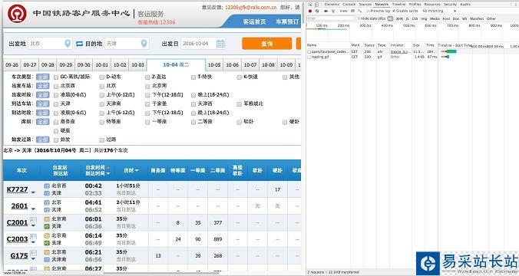Click the DevTools inspect element icon
Image resolution: width=519 pixels, height=276 pixels.
(x=310, y=5)
